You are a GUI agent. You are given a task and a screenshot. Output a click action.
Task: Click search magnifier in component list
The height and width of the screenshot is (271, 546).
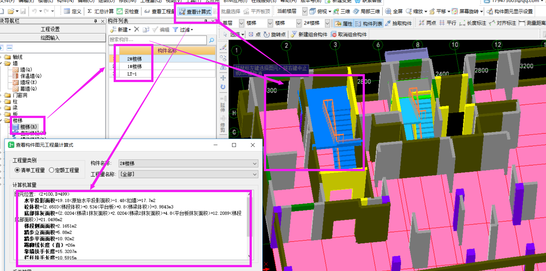211,40
